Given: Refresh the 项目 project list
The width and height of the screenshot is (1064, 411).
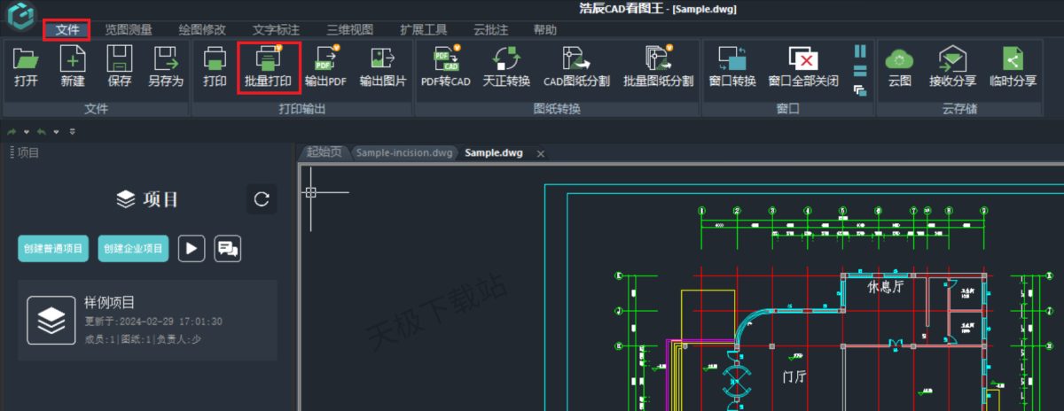Looking at the screenshot, I should pos(262,199).
